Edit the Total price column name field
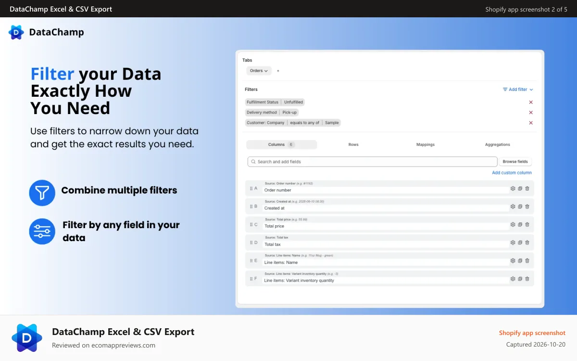The width and height of the screenshot is (577, 361). (385, 226)
